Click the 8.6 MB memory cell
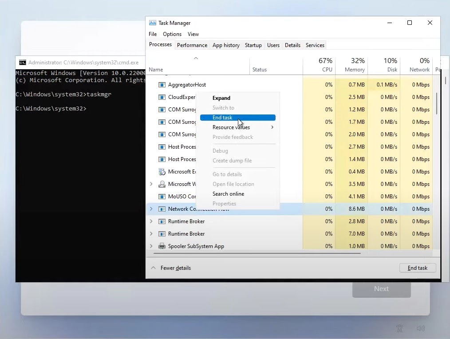 (351, 209)
